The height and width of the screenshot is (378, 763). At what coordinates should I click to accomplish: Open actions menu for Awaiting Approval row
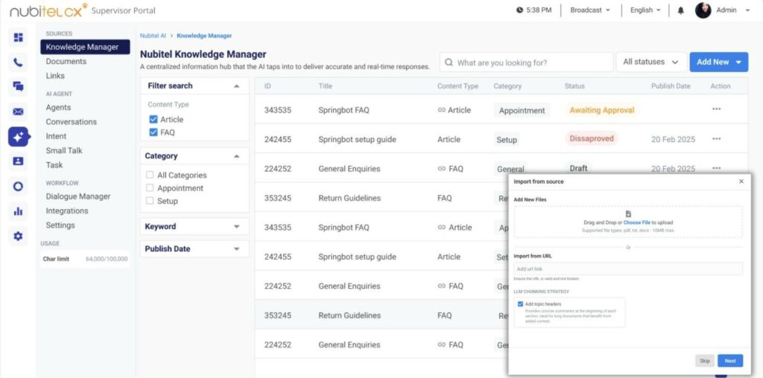tap(716, 109)
